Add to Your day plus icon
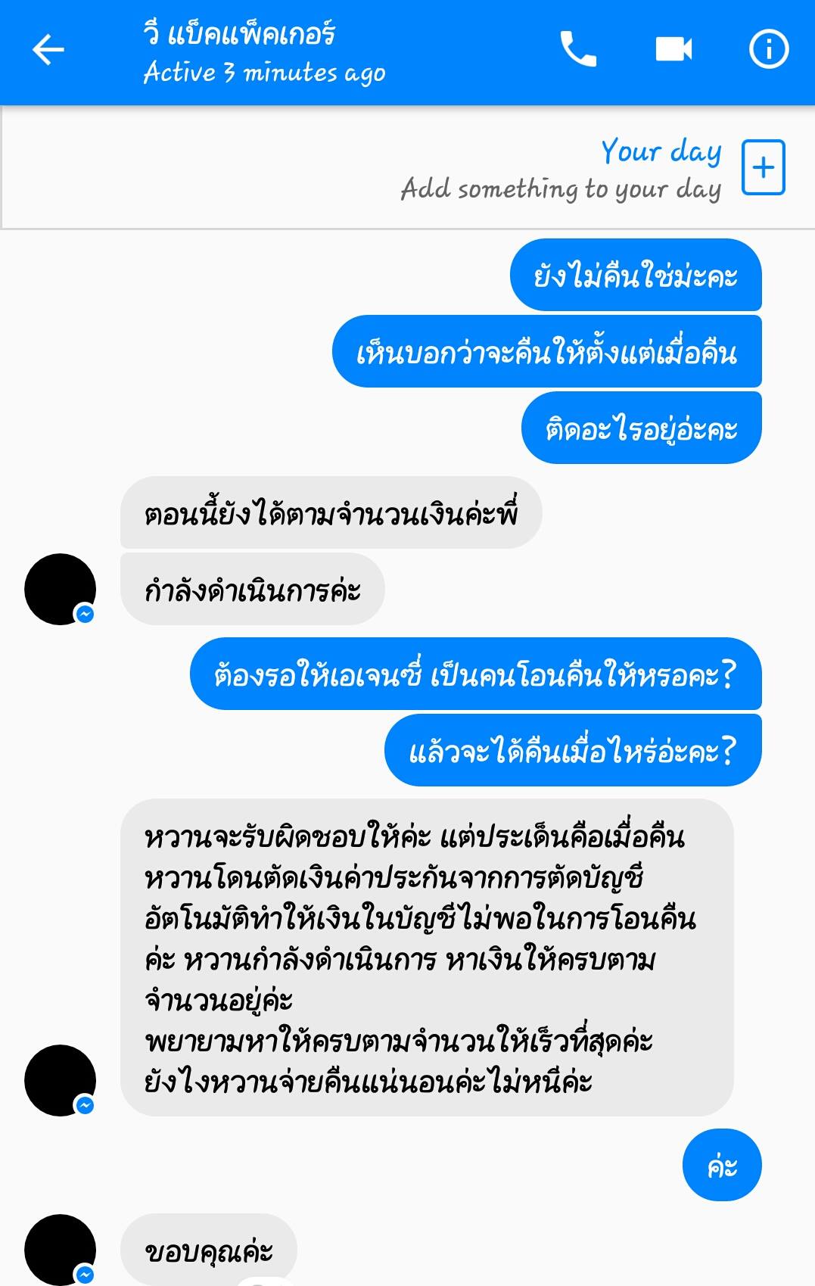The width and height of the screenshot is (815, 1286). pos(763,167)
